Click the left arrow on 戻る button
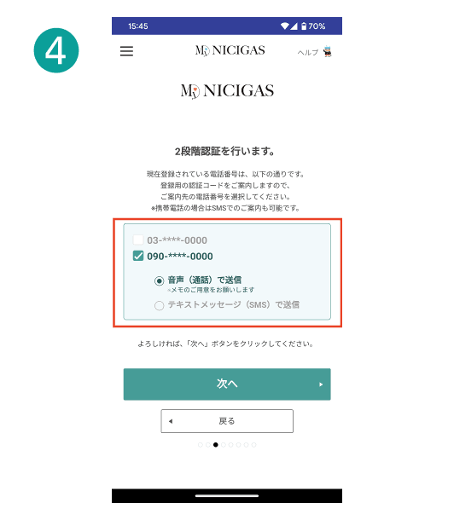 tap(171, 421)
